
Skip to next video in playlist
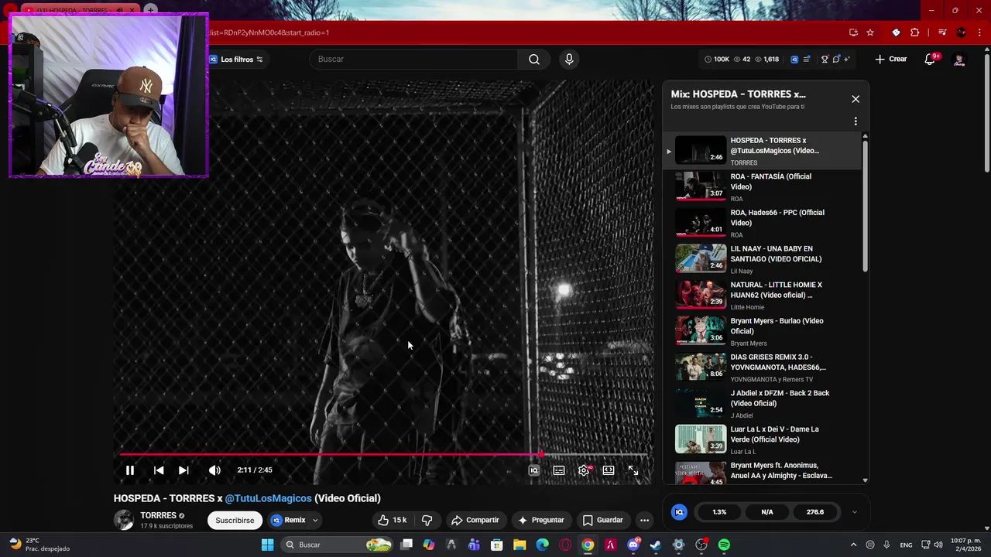(183, 470)
